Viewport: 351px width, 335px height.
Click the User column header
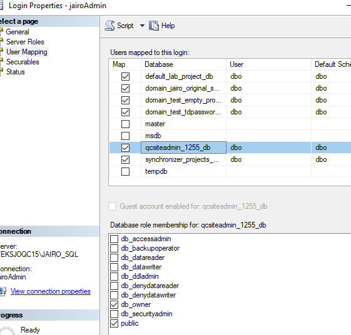[268, 64]
